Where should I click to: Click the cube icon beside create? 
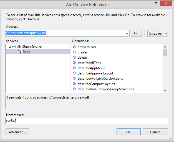[x=74, y=52]
